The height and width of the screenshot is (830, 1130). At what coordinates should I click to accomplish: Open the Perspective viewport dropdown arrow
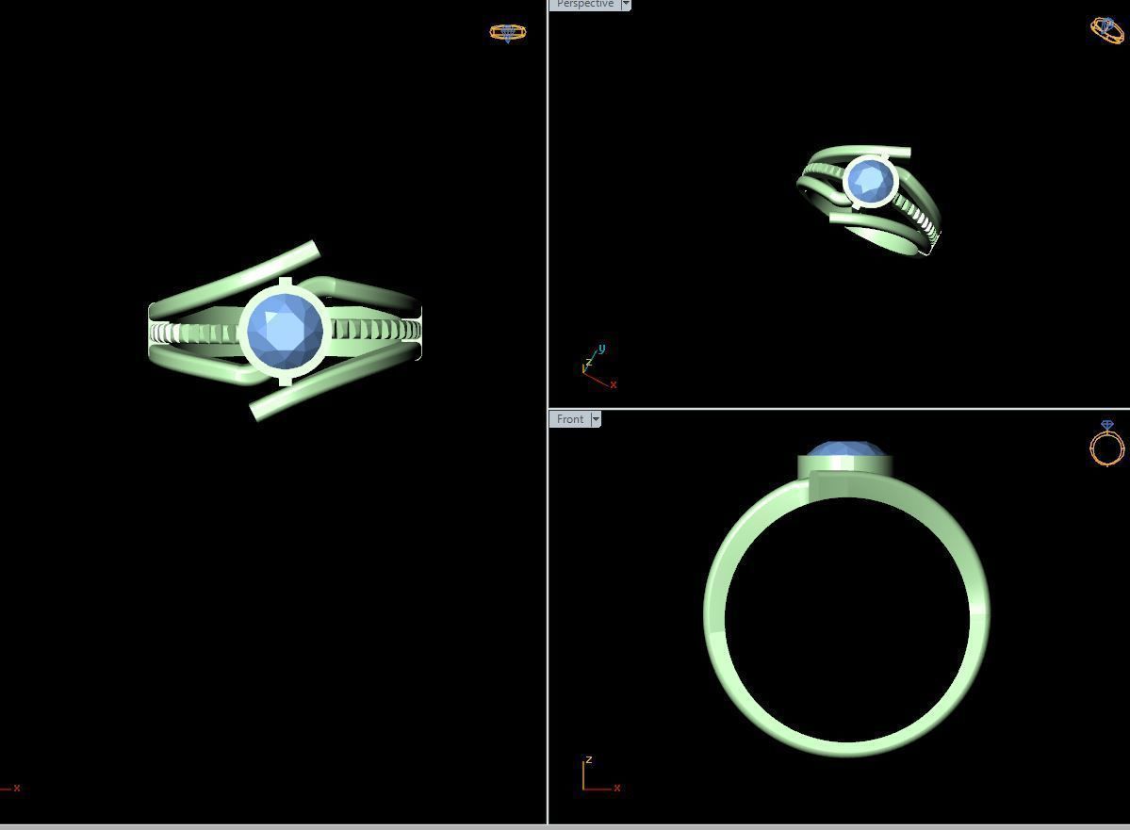(626, 5)
